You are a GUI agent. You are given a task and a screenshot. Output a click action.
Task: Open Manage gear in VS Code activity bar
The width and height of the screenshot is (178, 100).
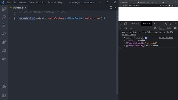[x=4, y=96]
